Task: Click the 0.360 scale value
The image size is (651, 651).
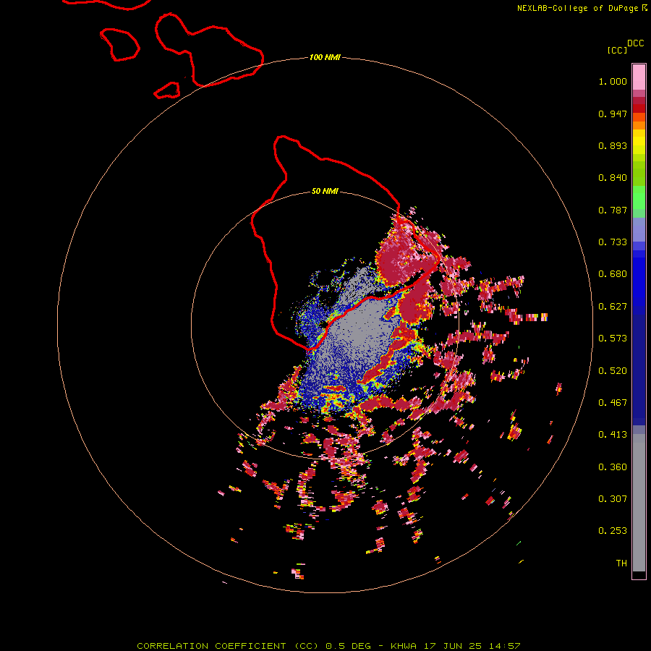Action: point(613,467)
